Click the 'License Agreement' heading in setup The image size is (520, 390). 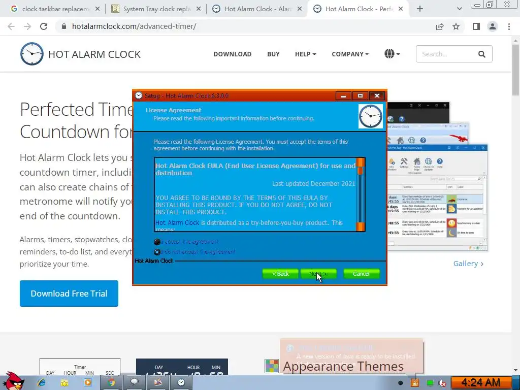(x=174, y=110)
